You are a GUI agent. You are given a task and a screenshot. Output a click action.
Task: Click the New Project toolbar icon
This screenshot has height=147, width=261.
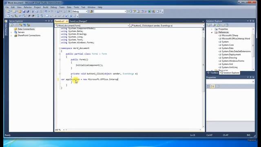[x=8, y=11]
